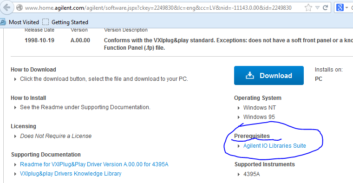The image size is (353, 183).
Task: Bookmark this page with the star icon
Action: tap(308, 7)
